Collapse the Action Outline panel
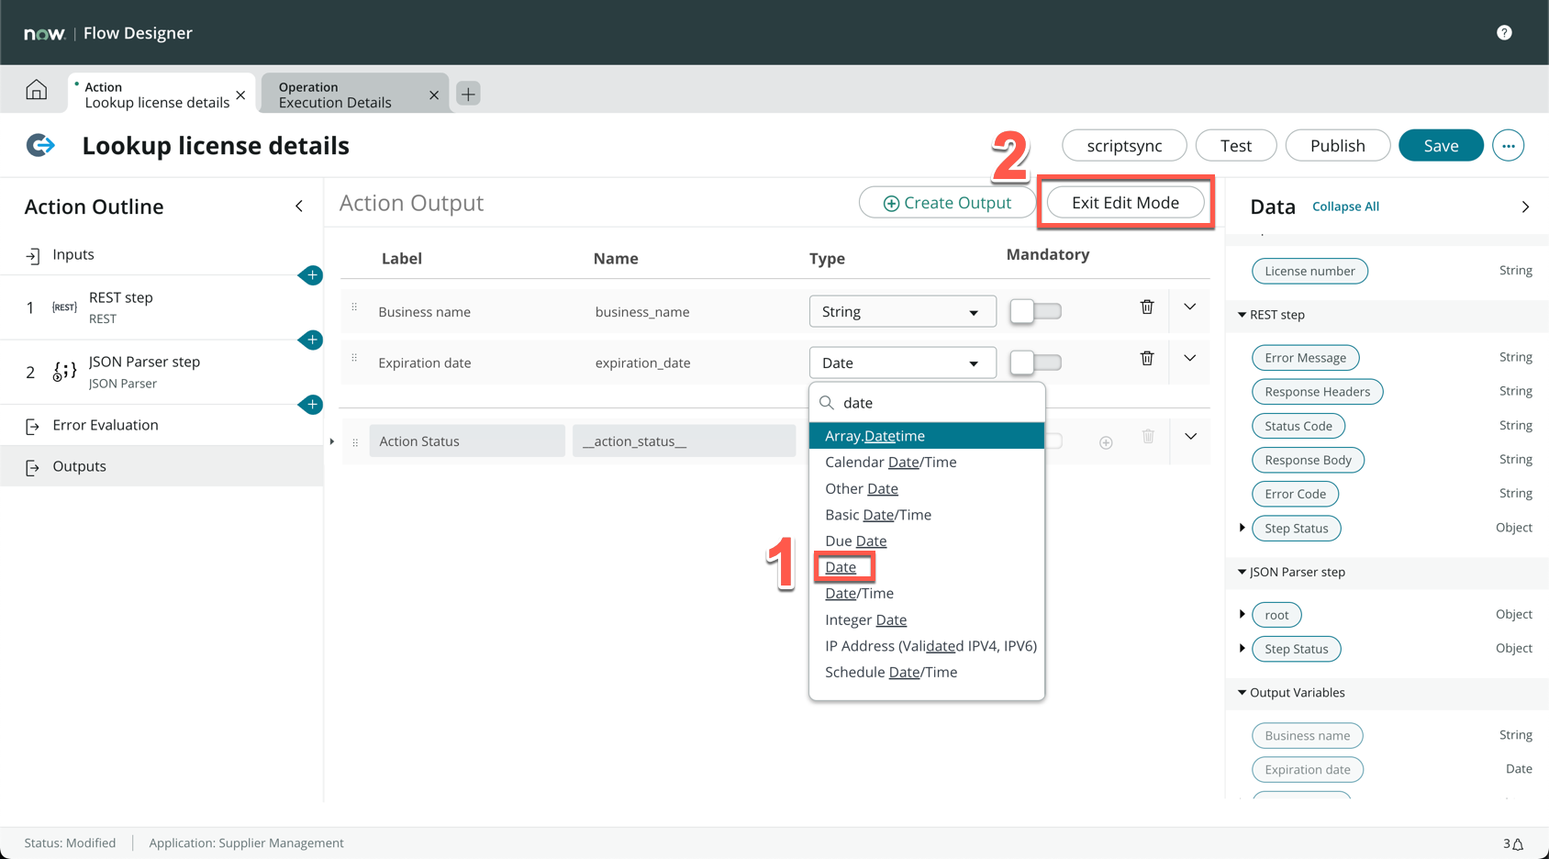This screenshot has width=1549, height=859. (x=299, y=206)
